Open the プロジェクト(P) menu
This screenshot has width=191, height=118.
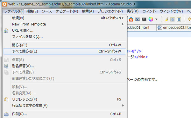[110, 11]
